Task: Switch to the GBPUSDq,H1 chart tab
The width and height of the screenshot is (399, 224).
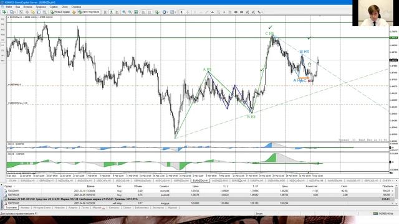Action: coord(47,180)
